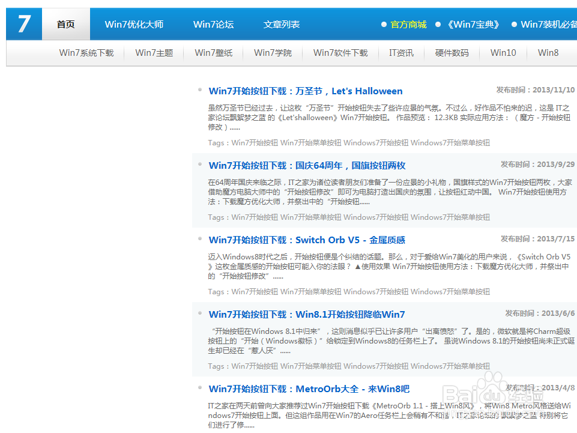Switch to the Win10 category
577x433 pixels.
click(x=503, y=53)
